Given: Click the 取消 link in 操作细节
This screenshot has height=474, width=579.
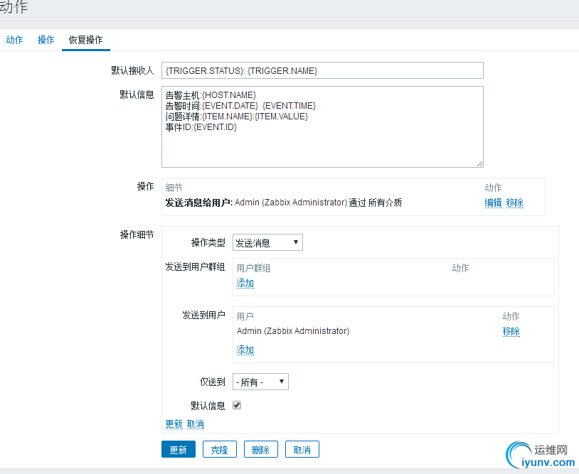Looking at the screenshot, I should tap(196, 424).
